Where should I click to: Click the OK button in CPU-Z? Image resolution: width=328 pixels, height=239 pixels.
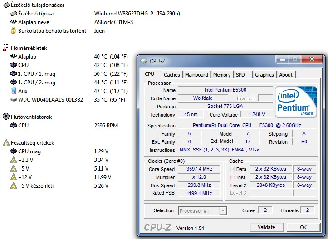(304, 227)
